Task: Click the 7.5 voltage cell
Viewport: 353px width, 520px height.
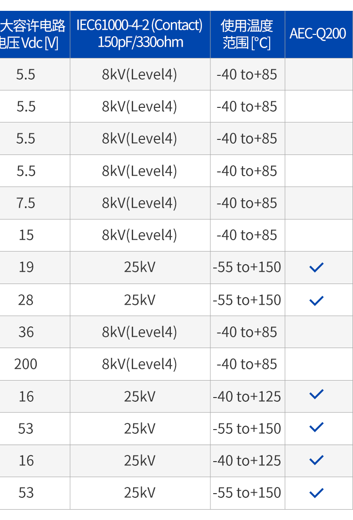Action: point(26,203)
